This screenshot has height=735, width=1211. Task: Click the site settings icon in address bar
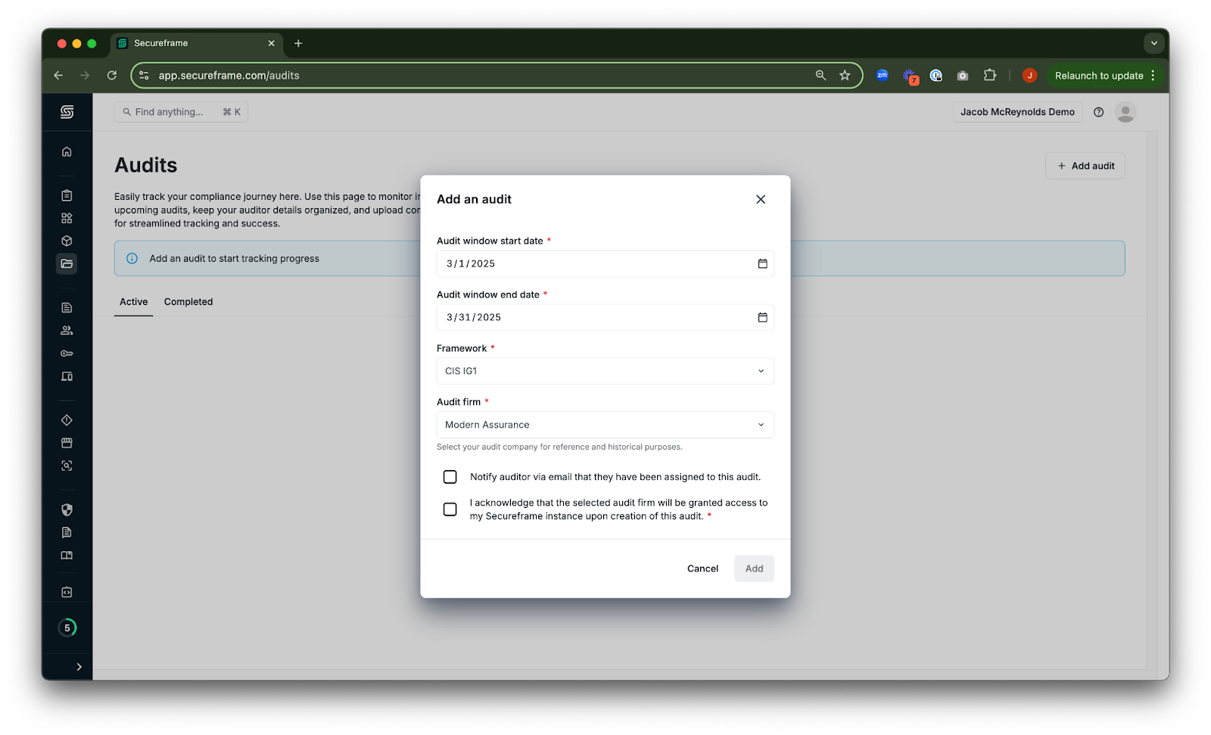pyautogui.click(x=144, y=75)
